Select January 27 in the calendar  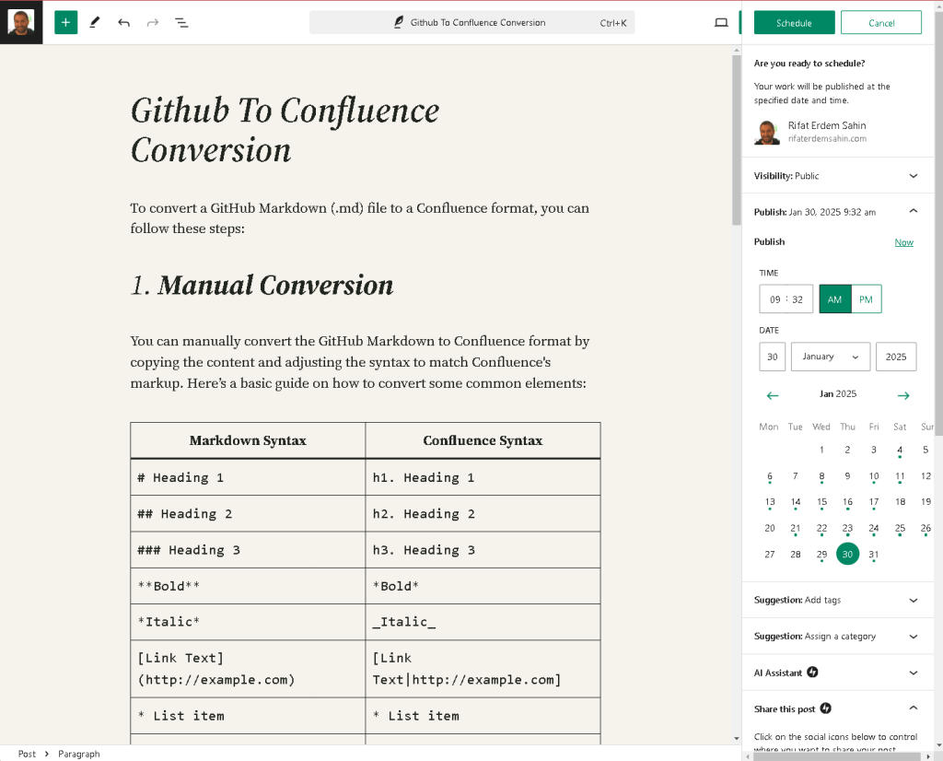pos(770,554)
